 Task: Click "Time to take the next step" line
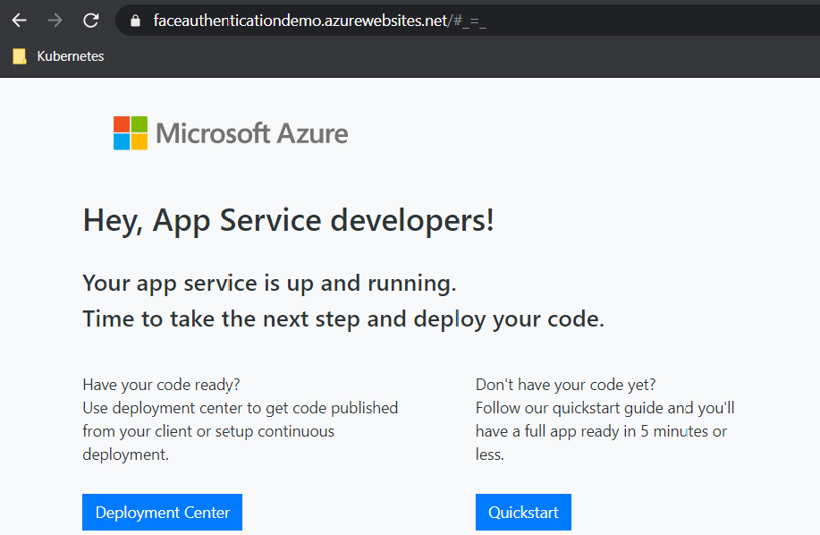pyautogui.click(x=343, y=319)
